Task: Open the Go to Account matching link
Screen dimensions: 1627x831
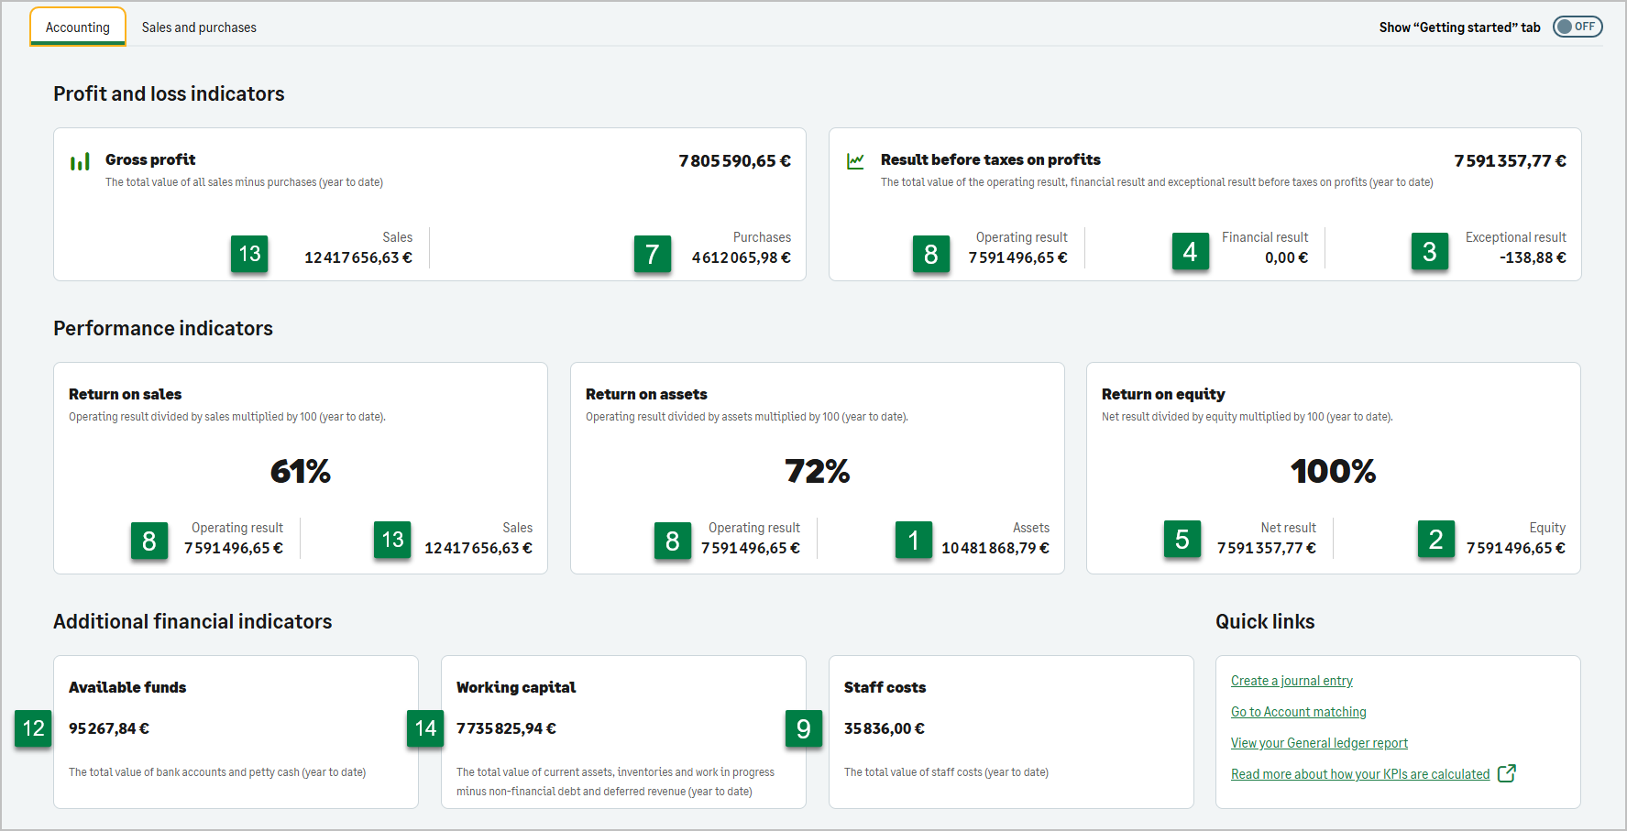Action: (1298, 712)
